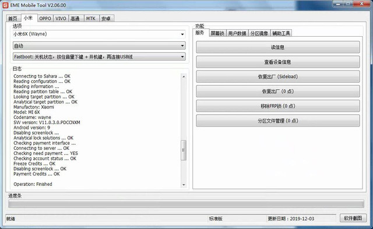Select the 服务 function tab

200,33
